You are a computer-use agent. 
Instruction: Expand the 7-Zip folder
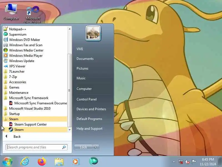[35, 77]
